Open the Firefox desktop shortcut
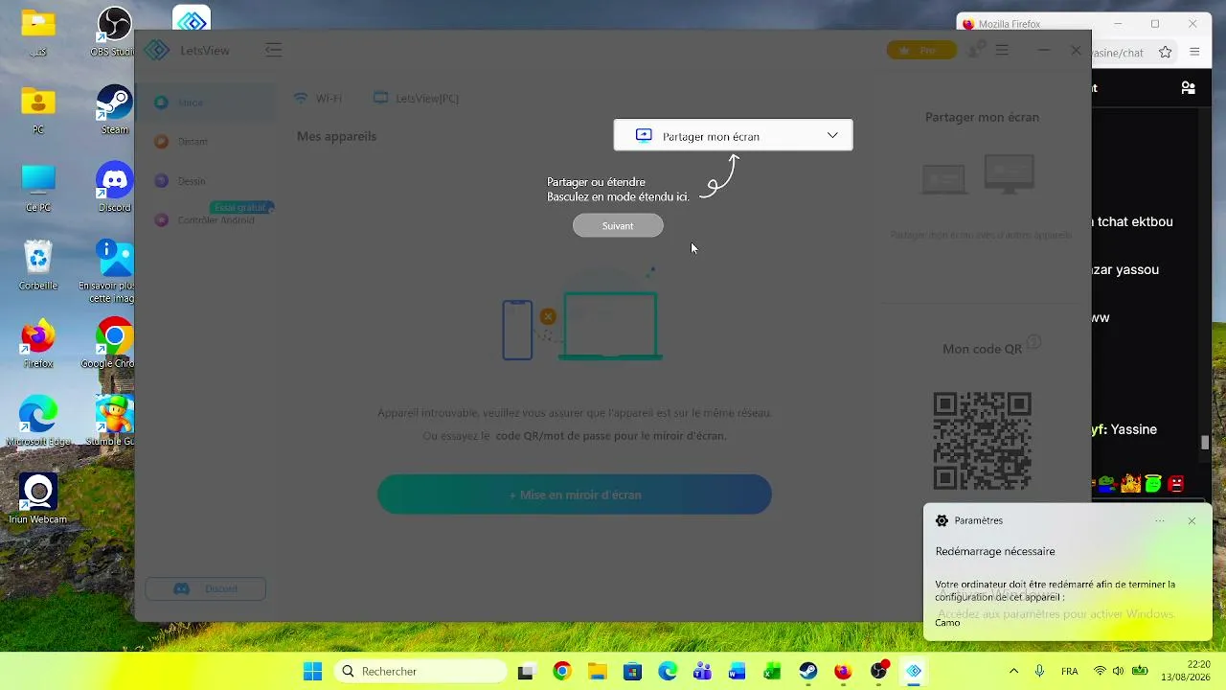Image resolution: width=1226 pixels, height=690 pixels. (38, 344)
